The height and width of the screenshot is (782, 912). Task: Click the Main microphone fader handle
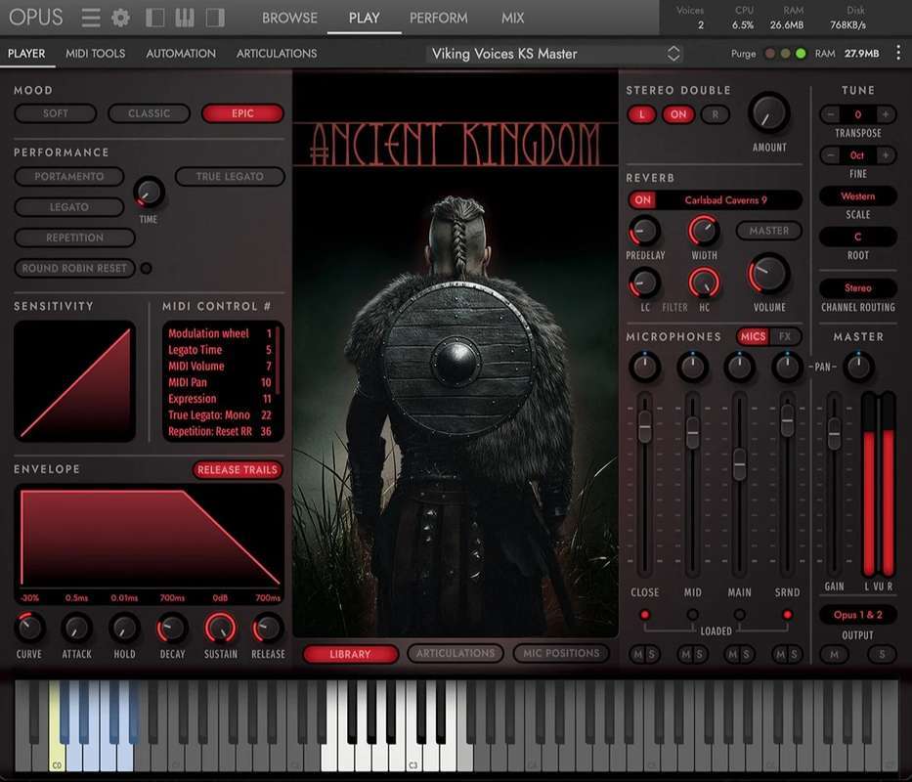coord(739,463)
